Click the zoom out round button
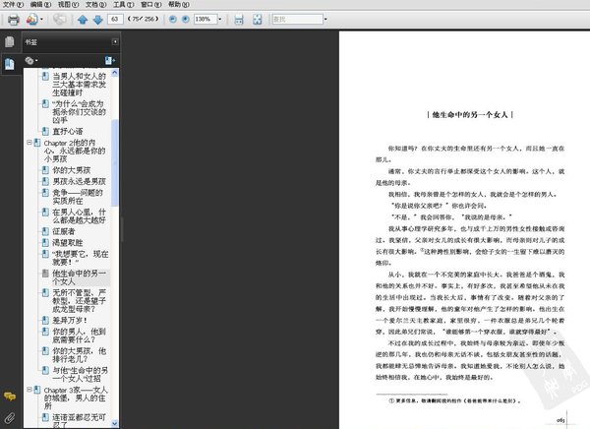Screen dimensions: 590x429 click(173, 19)
